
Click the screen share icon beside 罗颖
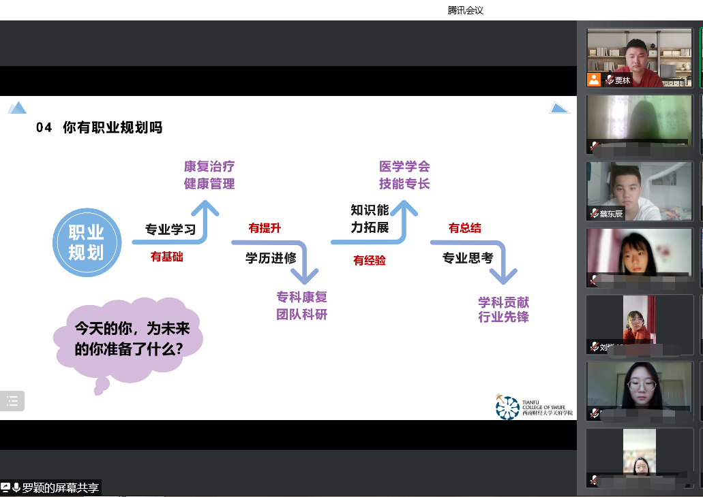tap(6, 487)
